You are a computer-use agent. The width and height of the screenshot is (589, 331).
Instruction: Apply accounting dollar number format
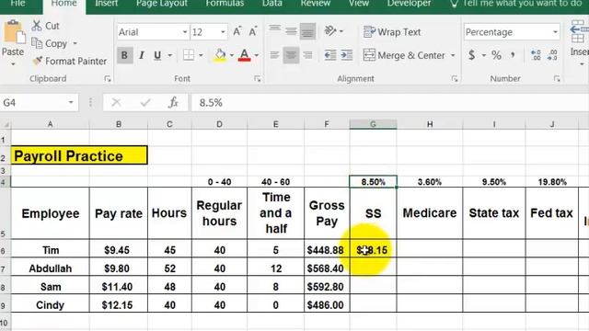[472, 55]
